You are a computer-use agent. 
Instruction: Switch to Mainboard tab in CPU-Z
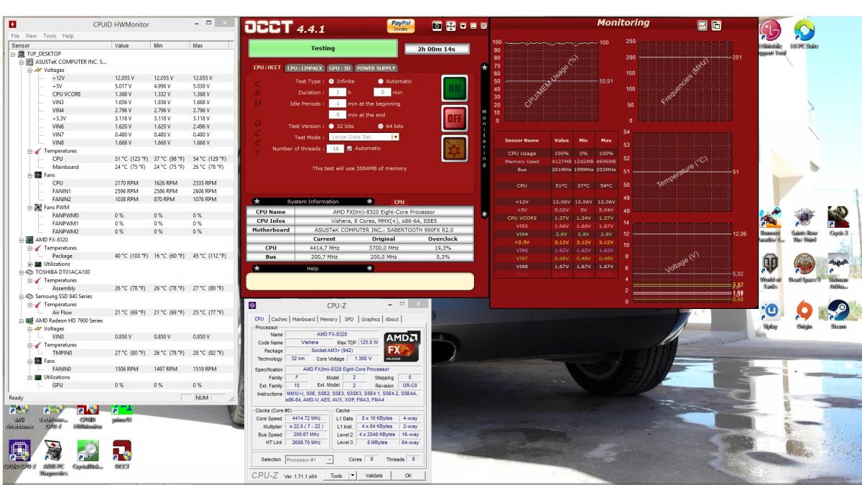pyautogui.click(x=303, y=319)
